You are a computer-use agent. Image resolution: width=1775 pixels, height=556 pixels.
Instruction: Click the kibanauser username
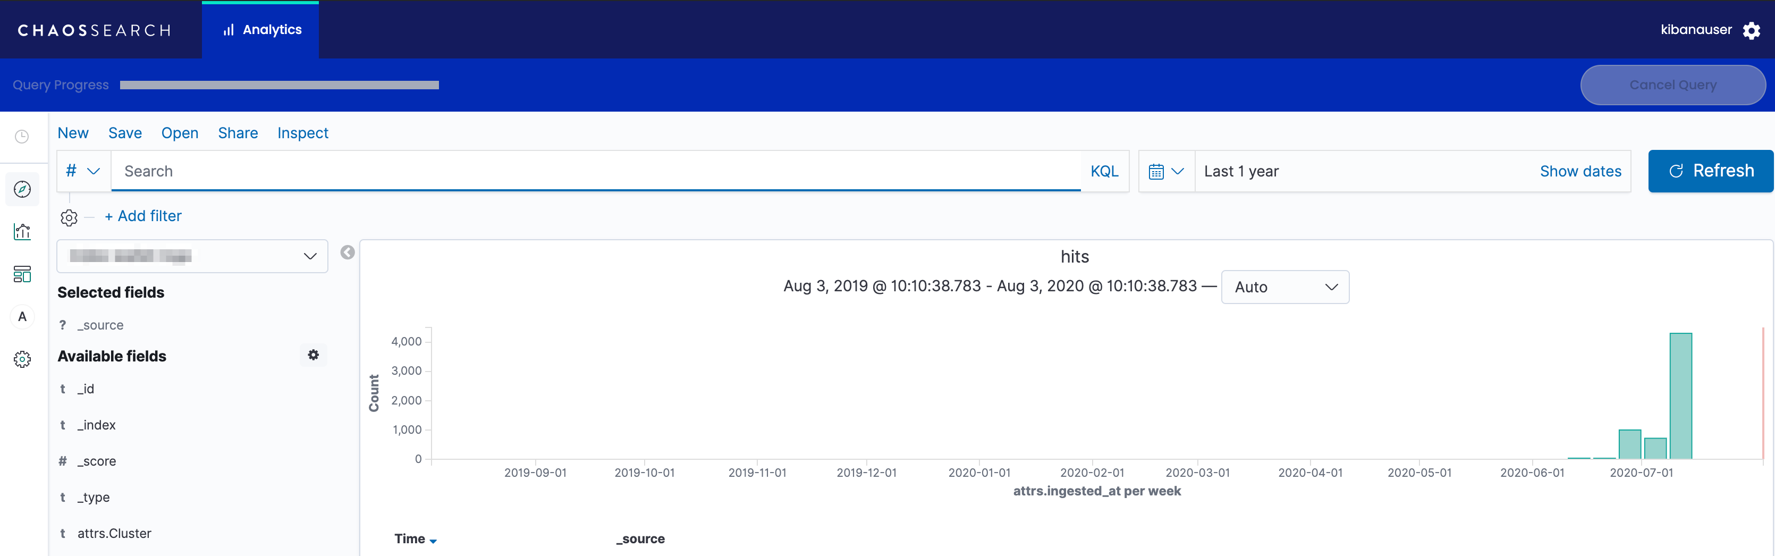pyautogui.click(x=1696, y=30)
